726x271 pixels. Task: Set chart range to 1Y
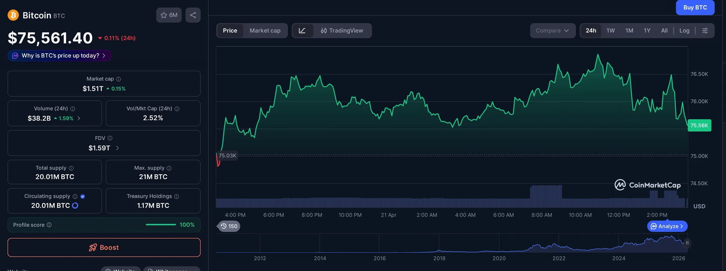(x=647, y=31)
